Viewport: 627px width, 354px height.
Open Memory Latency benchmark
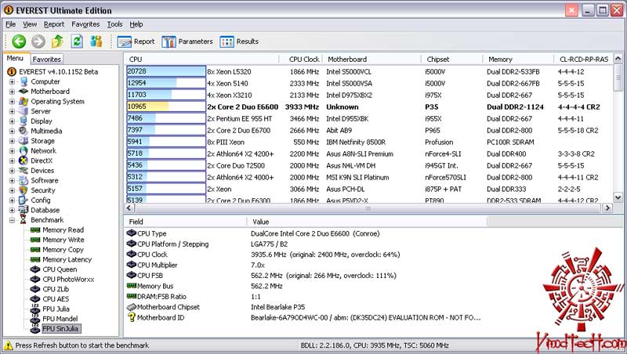point(67,259)
